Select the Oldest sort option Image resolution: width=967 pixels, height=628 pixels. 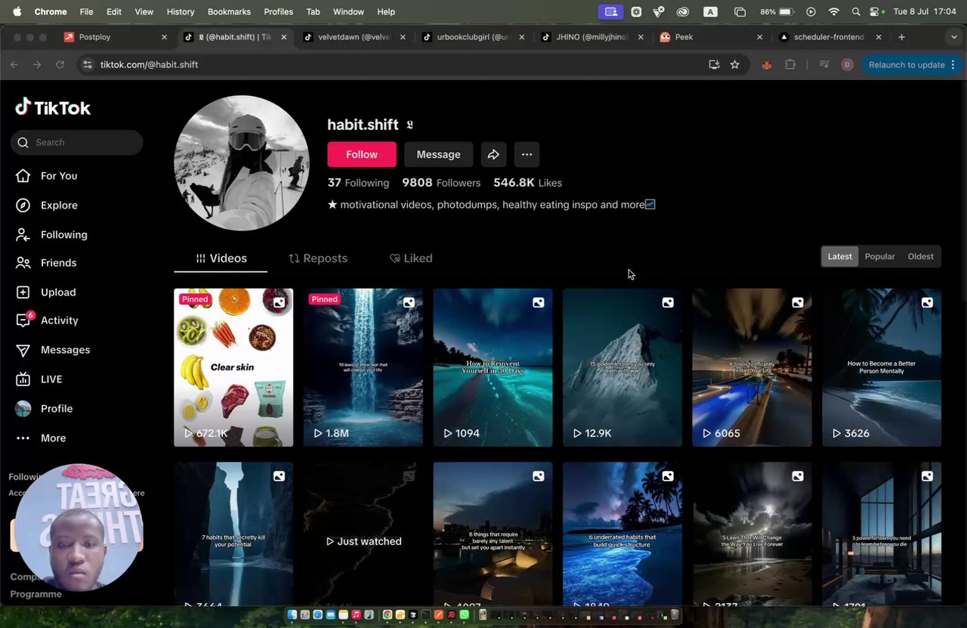[920, 256]
